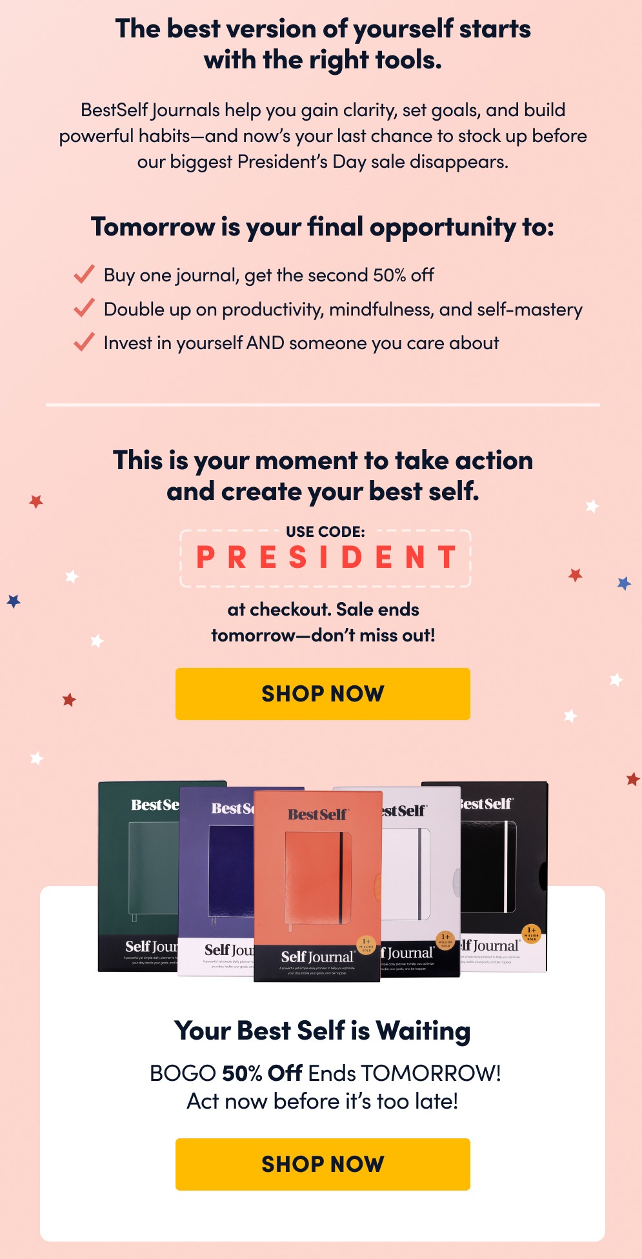Click the dark blue star at left edge
This screenshot has width=642, height=1259.
coord(14,601)
